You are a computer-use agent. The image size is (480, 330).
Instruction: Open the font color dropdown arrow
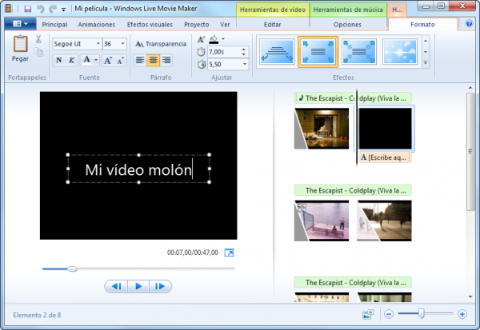[x=96, y=60]
